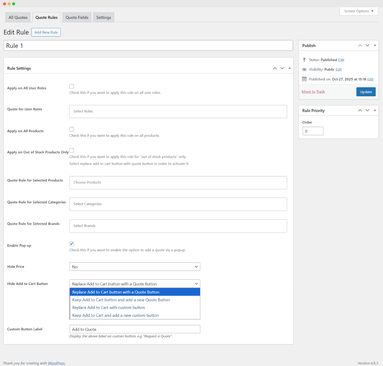Collapse the Publish panel toggle triangle

pyautogui.click(x=375, y=46)
